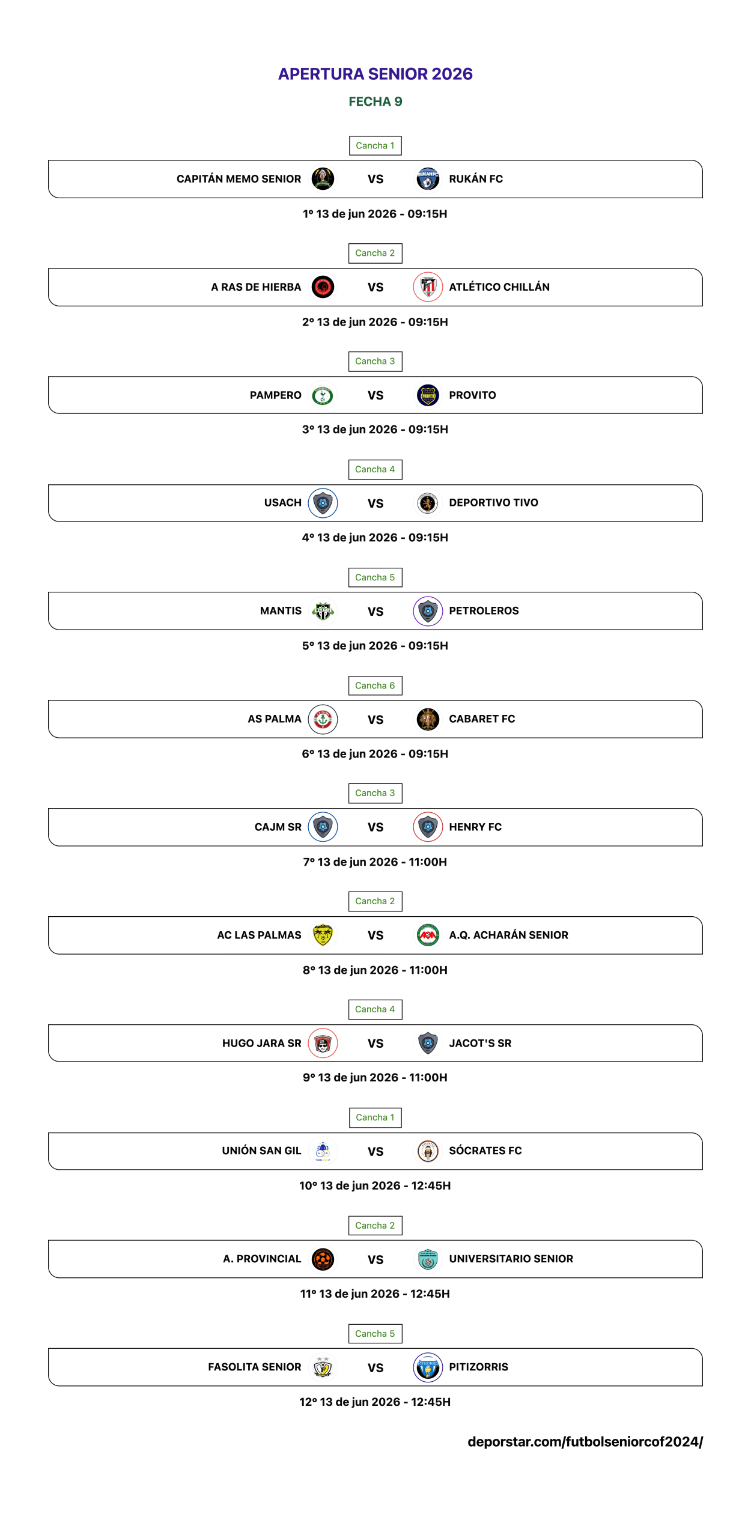Select the AS Palma anchor badge
The image size is (751, 1538).
pos(323,719)
